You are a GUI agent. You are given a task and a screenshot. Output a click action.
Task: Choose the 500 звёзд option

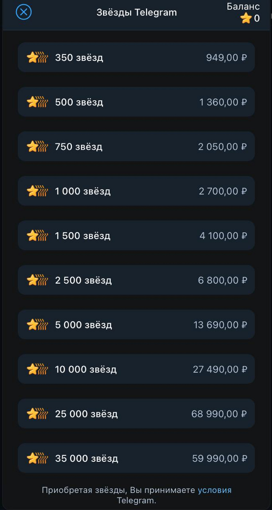pyautogui.click(x=136, y=102)
